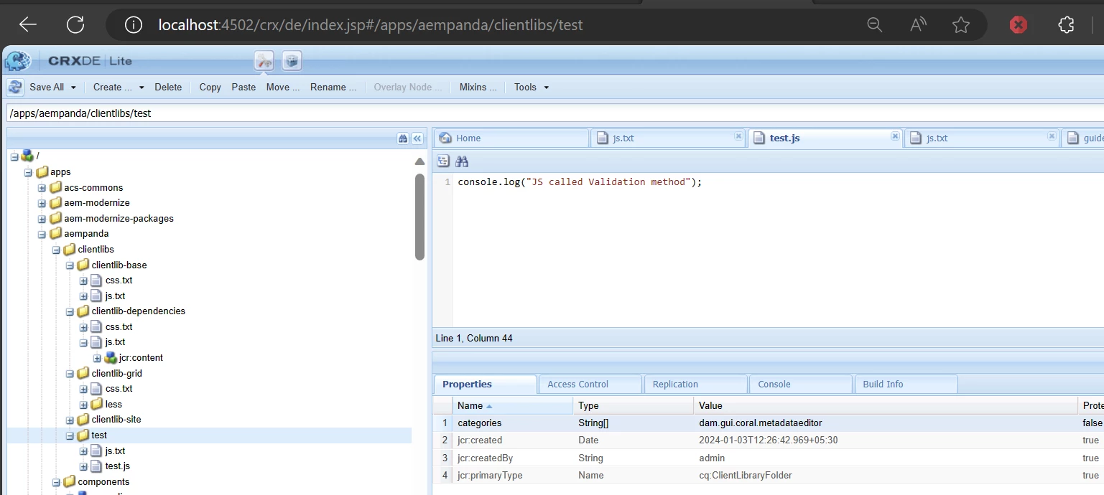Click the cq:ClientLibraryFolder value cell
1104x495 pixels.
pos(886,475)
